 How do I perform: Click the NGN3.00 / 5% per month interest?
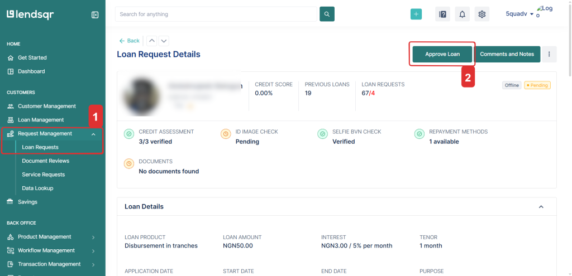point(357,246)
